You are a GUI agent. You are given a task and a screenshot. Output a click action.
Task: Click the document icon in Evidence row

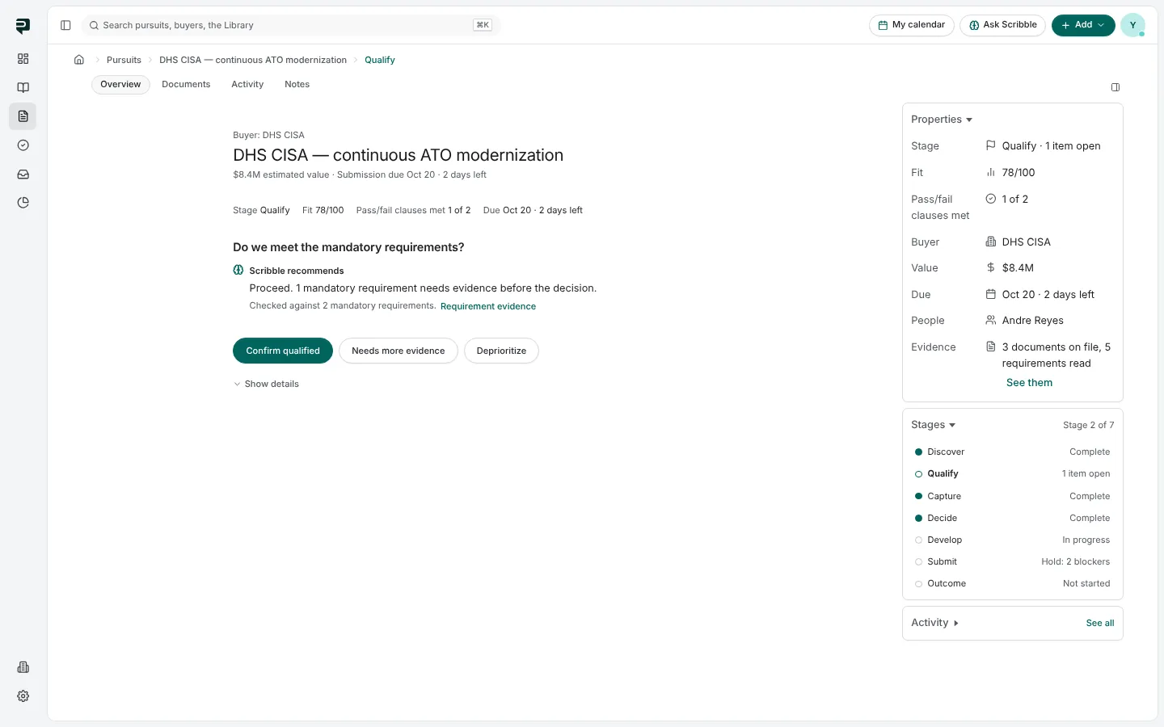[x=990, y=347]
